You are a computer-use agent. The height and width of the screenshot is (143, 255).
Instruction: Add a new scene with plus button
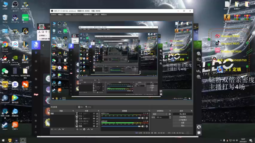coord(52,129)
